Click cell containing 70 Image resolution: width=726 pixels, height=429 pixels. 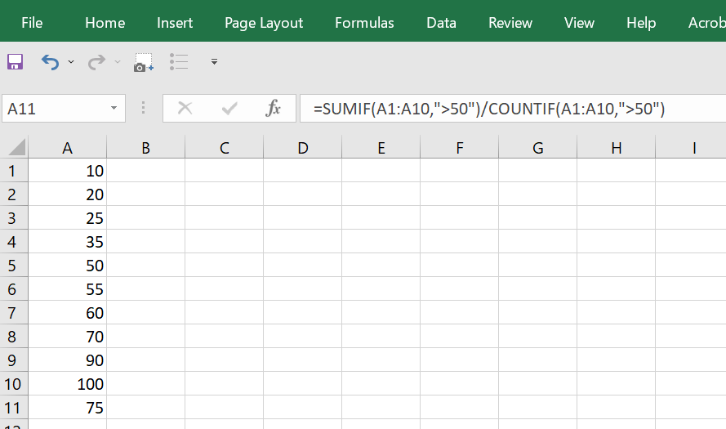(x=67, y=337)
